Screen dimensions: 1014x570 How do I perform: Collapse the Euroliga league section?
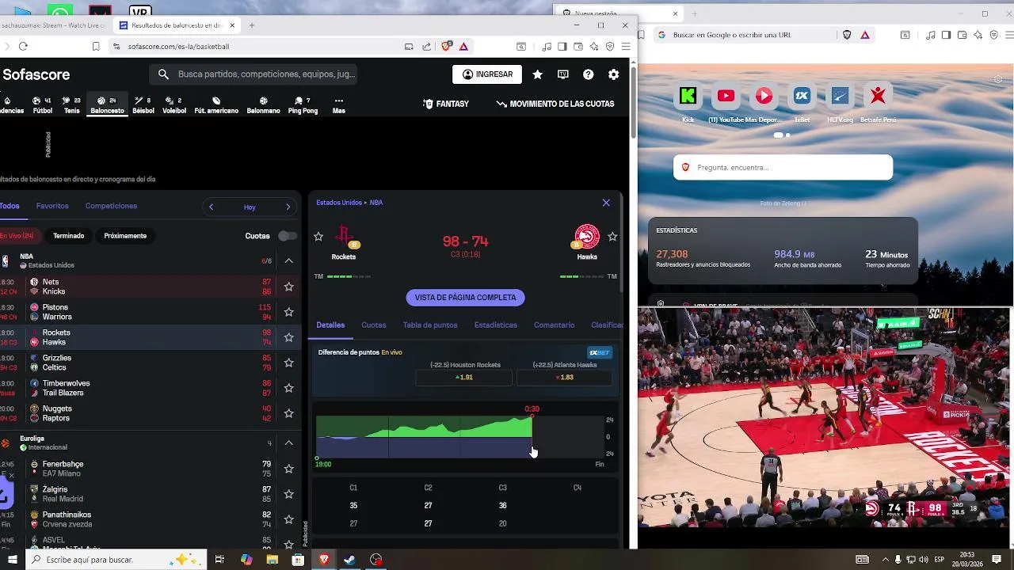[x=288, y=443]
